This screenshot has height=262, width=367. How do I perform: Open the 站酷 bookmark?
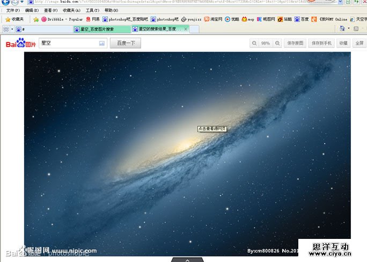284,19
